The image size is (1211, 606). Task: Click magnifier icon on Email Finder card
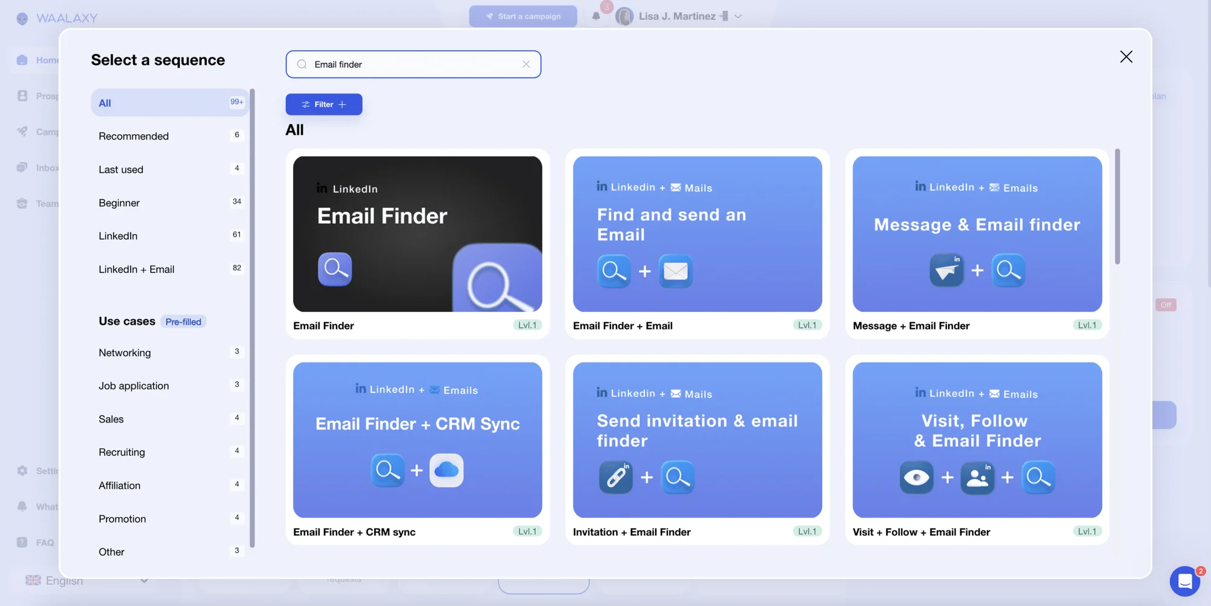(335, 269)
